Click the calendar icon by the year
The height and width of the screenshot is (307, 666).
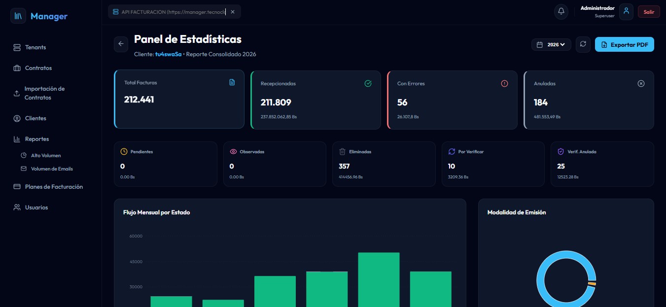pyautogui.click(x=539, y=44)
